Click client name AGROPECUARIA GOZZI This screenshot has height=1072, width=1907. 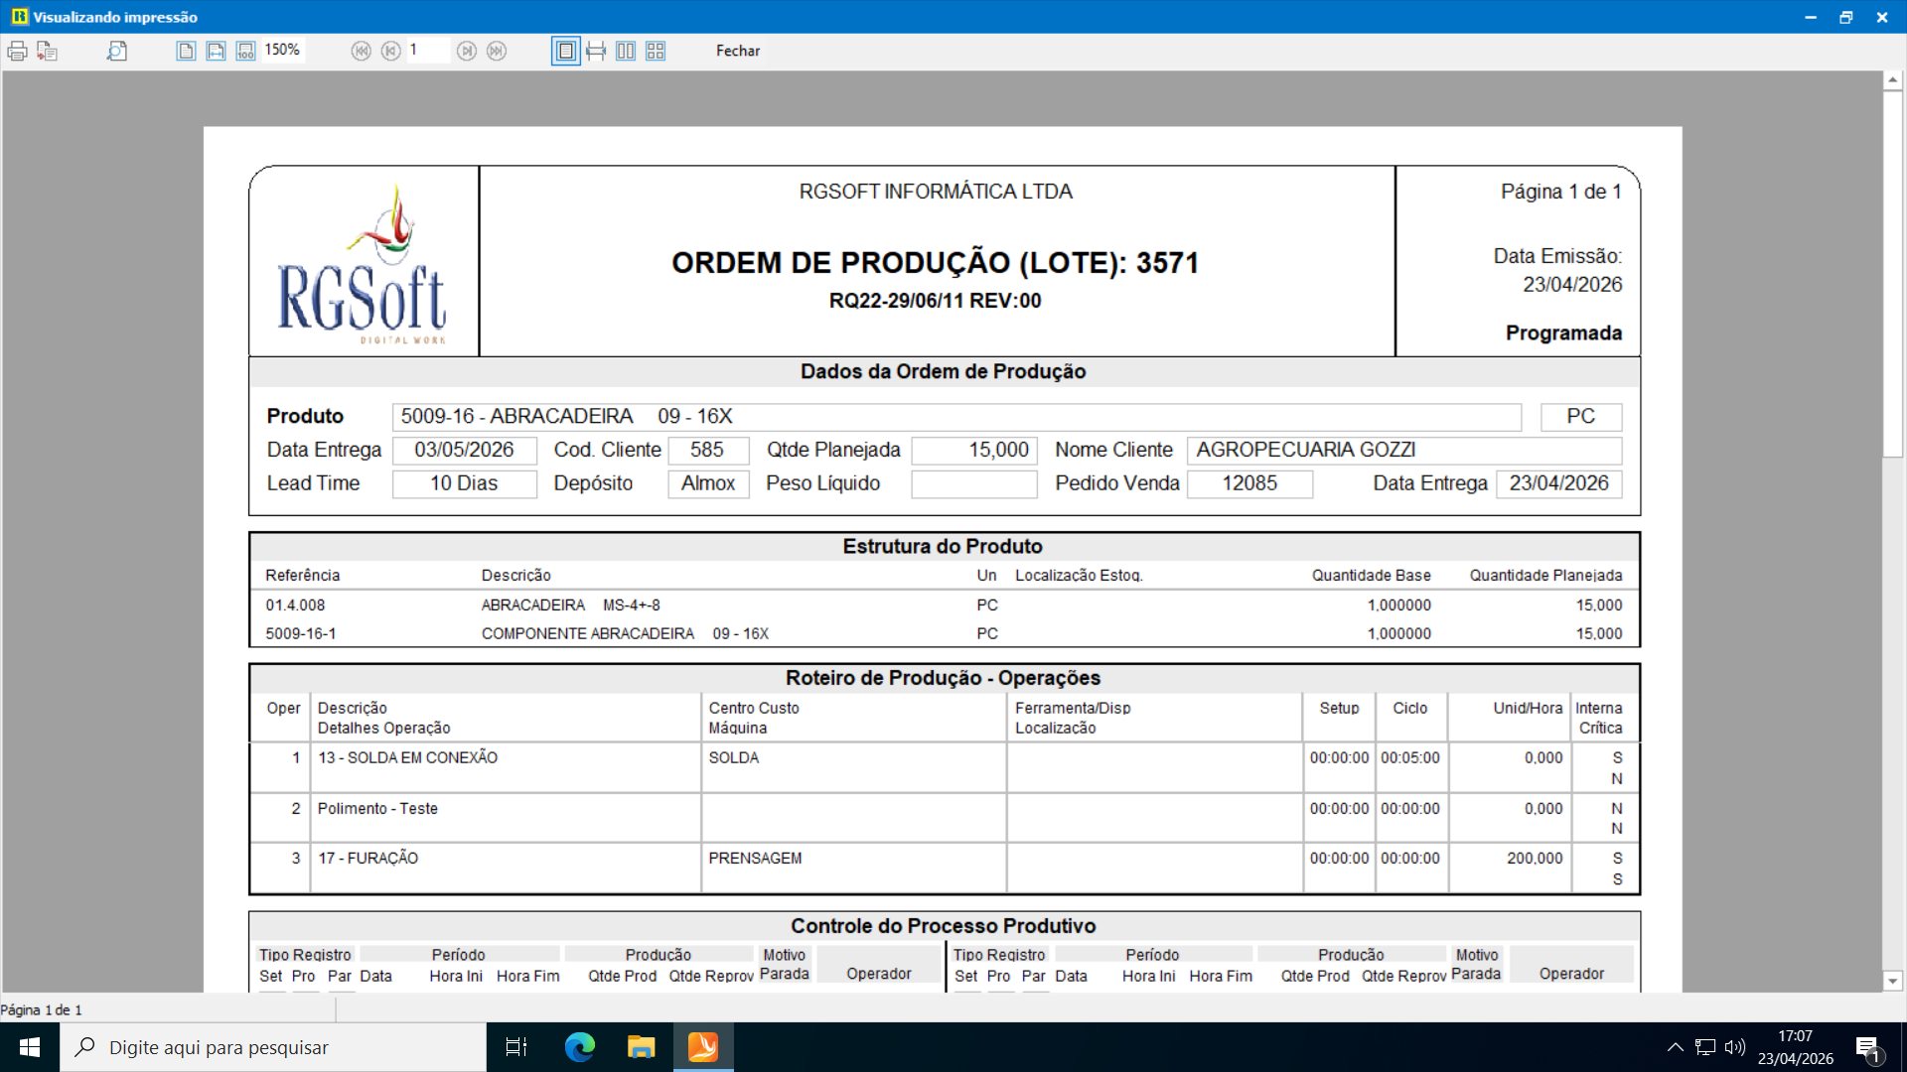click(x=1403, y=451)
